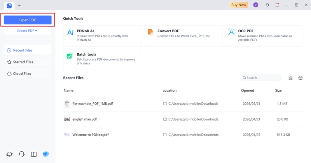This screenshot has width=311, height=163.
Task: Open support headset icon
Action: pyautogui.click(x=22, y=154)
